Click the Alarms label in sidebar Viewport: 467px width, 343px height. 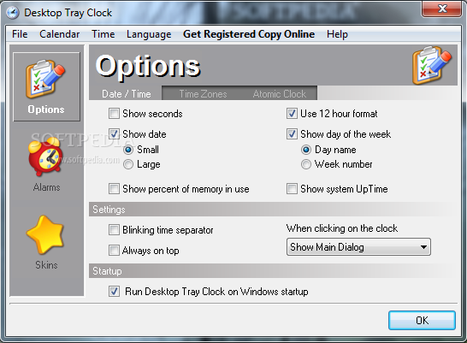(x=46, y=187)
